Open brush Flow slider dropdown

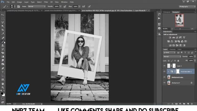coord(79,6)
